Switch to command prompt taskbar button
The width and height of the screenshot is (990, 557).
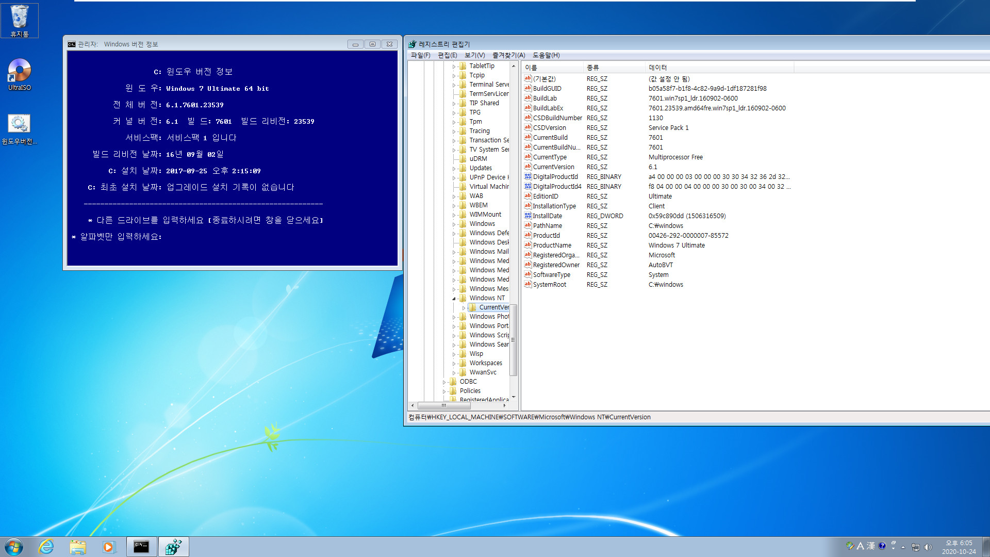click(141, 547)
